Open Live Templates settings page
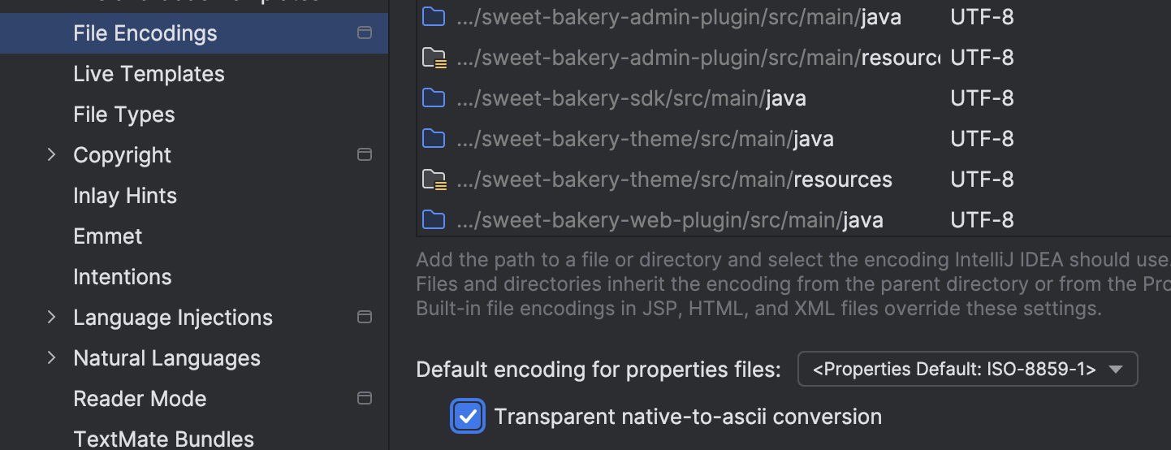This screenshot has width=1171, height=450. pos(149,74)
